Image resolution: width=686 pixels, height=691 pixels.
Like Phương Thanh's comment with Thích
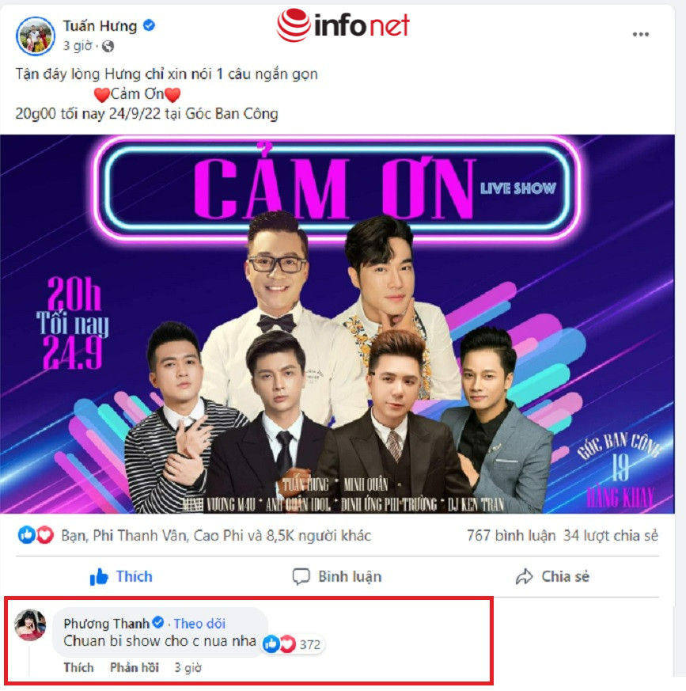click(x=78, y=667)
